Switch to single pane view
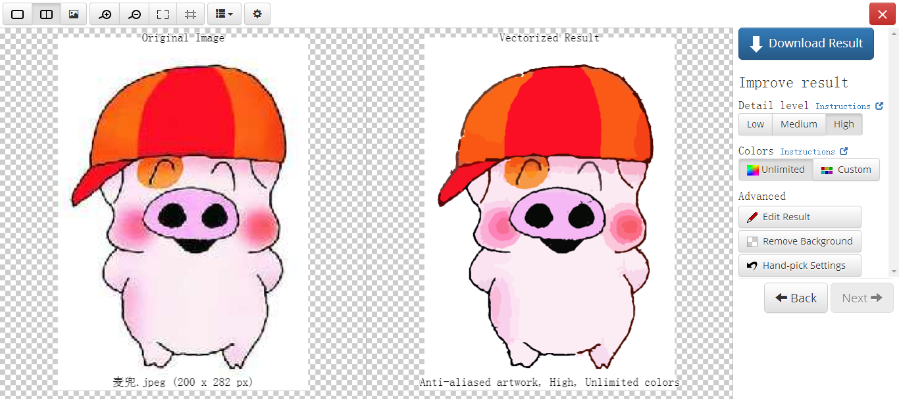Screen dimensions: 899x399 pos(18,14)
